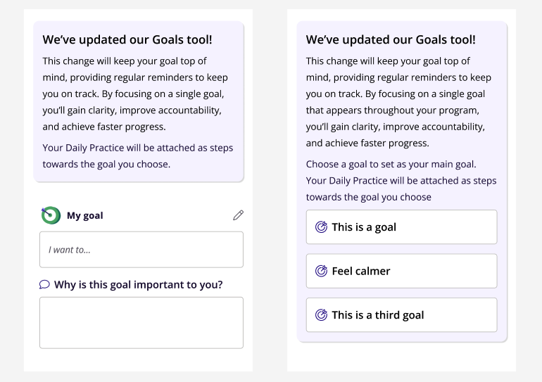Click the goal icon in "This is a goal"

point(321,227)
